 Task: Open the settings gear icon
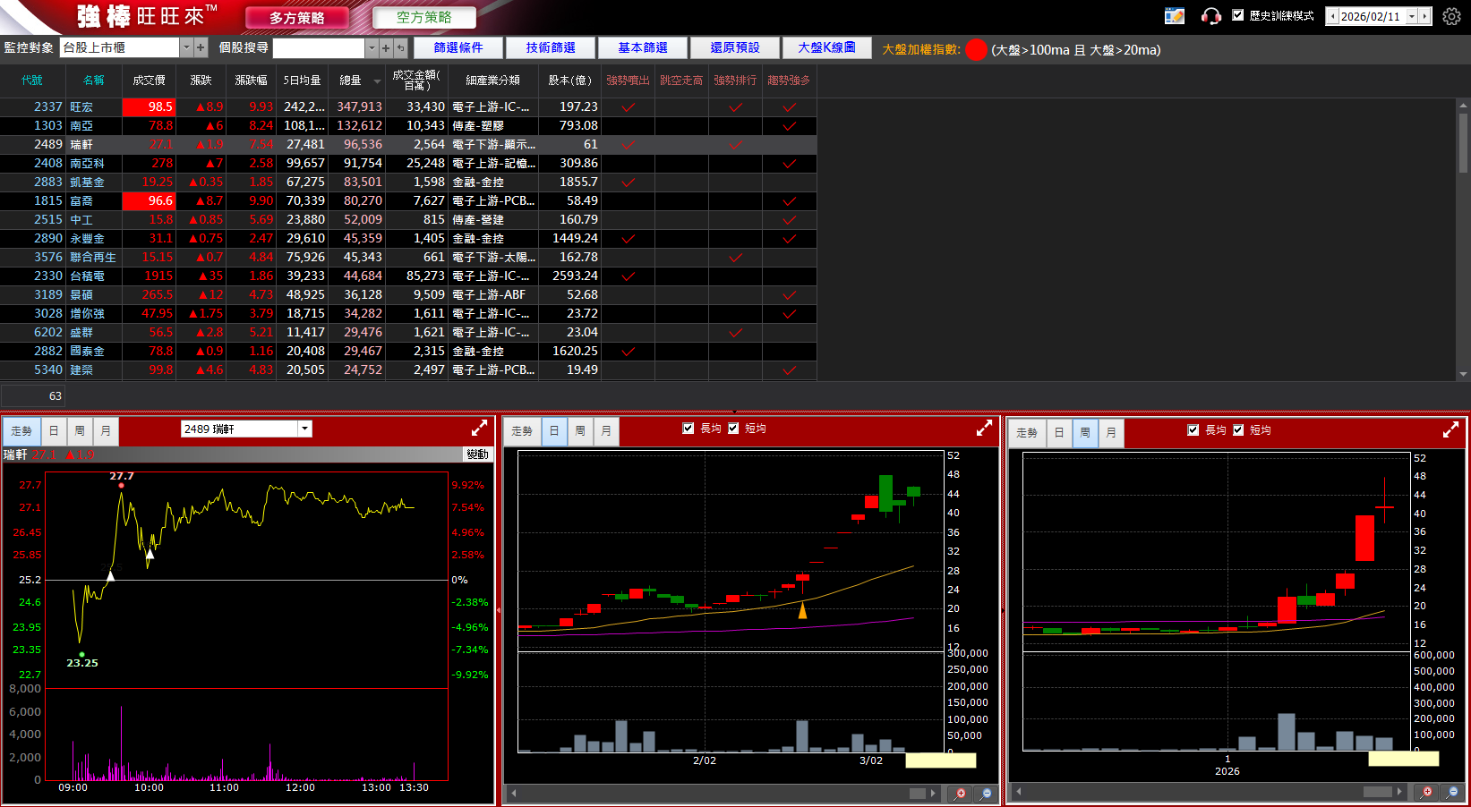click(x=1451, y=16)
